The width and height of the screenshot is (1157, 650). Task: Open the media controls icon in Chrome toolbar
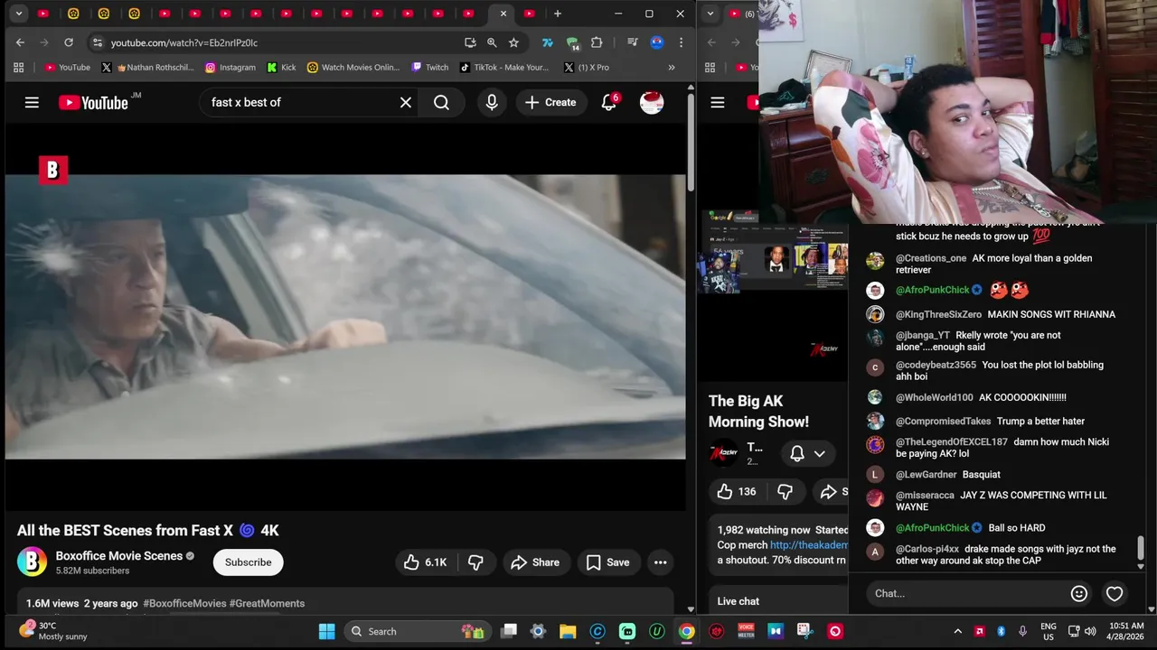point(633,42)
